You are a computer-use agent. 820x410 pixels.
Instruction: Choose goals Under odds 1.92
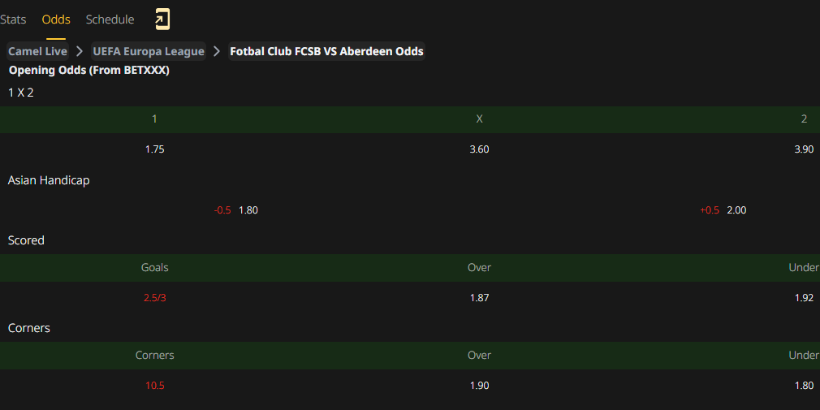pos(804,298)
